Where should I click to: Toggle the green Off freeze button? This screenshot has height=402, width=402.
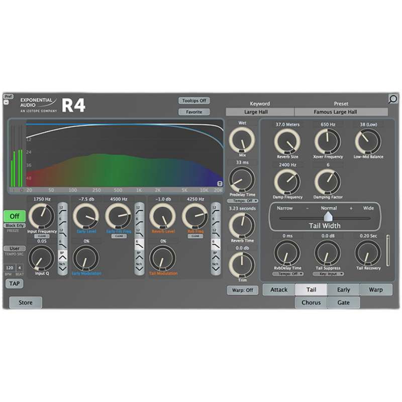coord(15,216)
